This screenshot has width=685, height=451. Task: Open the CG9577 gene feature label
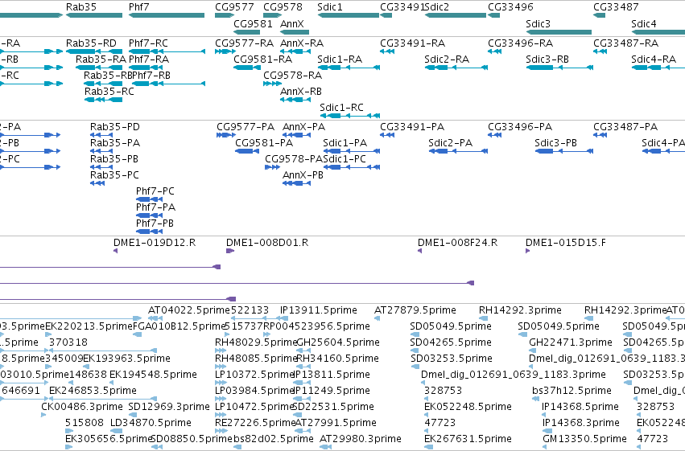coord(234,7)
